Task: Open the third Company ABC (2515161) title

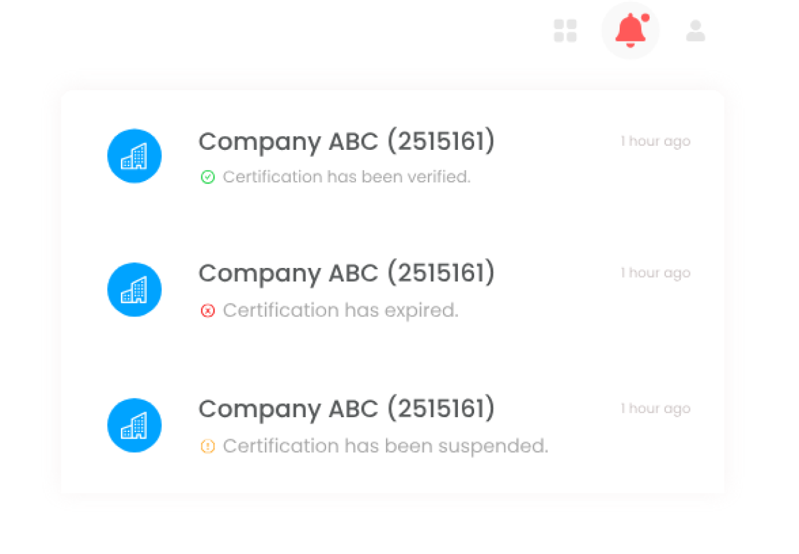Action: click(346, 409)
